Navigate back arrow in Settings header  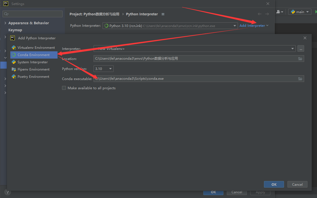pyautogui.click(x=259, y=14)
